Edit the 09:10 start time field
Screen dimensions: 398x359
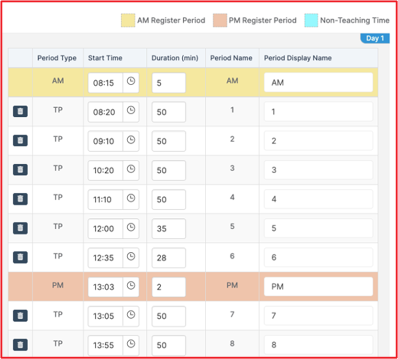(105, 141)
